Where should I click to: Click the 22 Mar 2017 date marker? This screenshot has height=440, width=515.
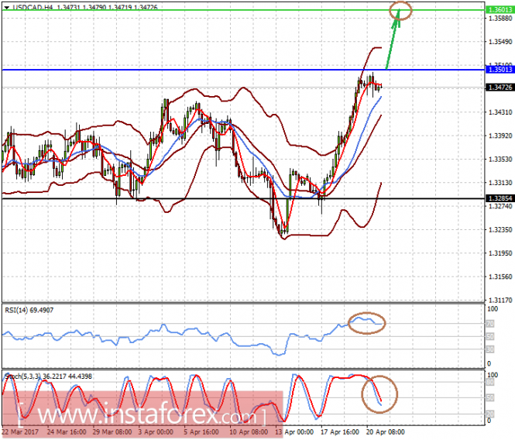(20, 431)
